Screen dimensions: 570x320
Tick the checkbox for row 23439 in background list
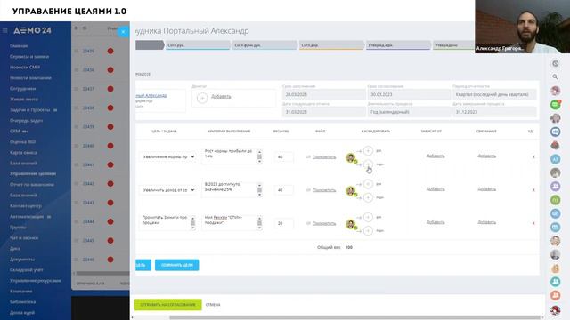77,127
